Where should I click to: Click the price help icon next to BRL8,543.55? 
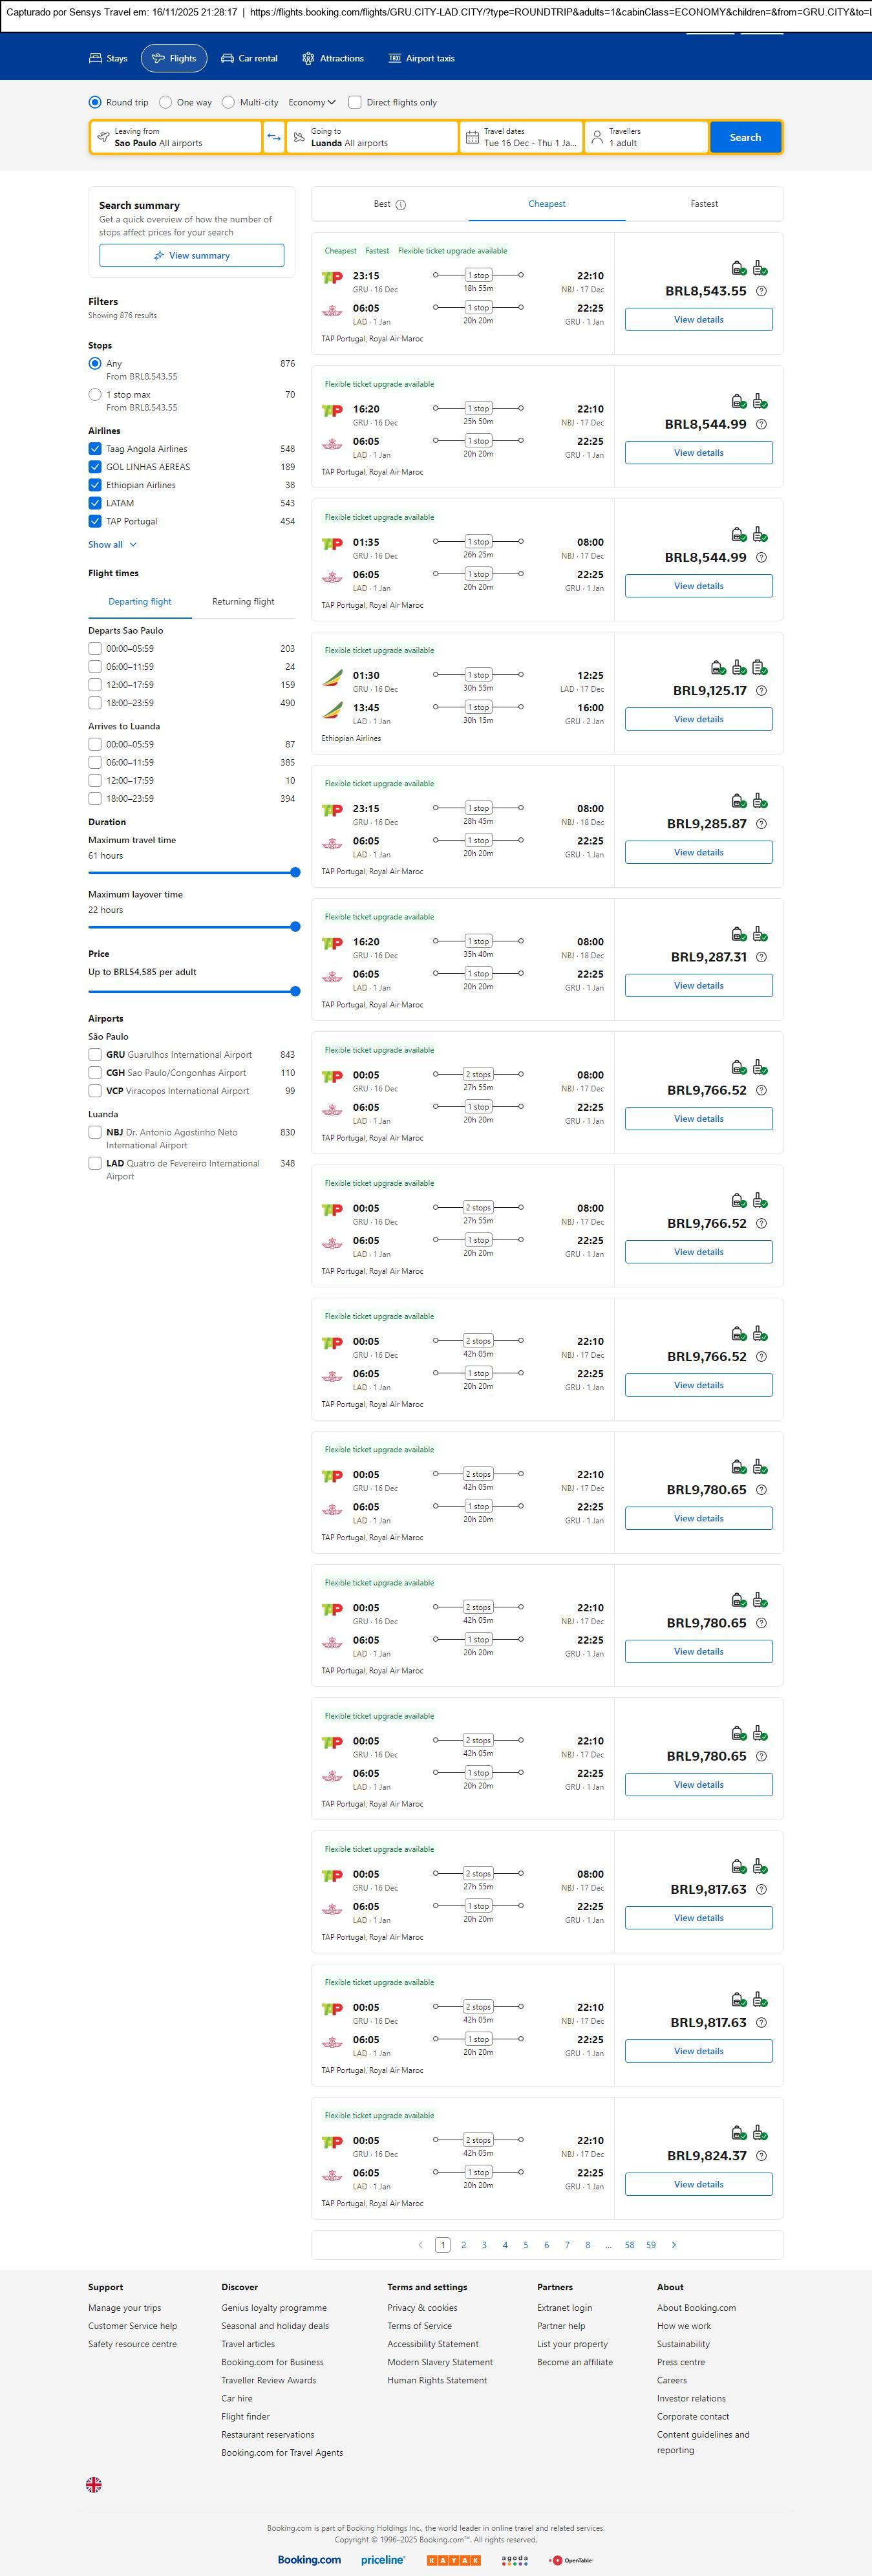click(761, 291)
